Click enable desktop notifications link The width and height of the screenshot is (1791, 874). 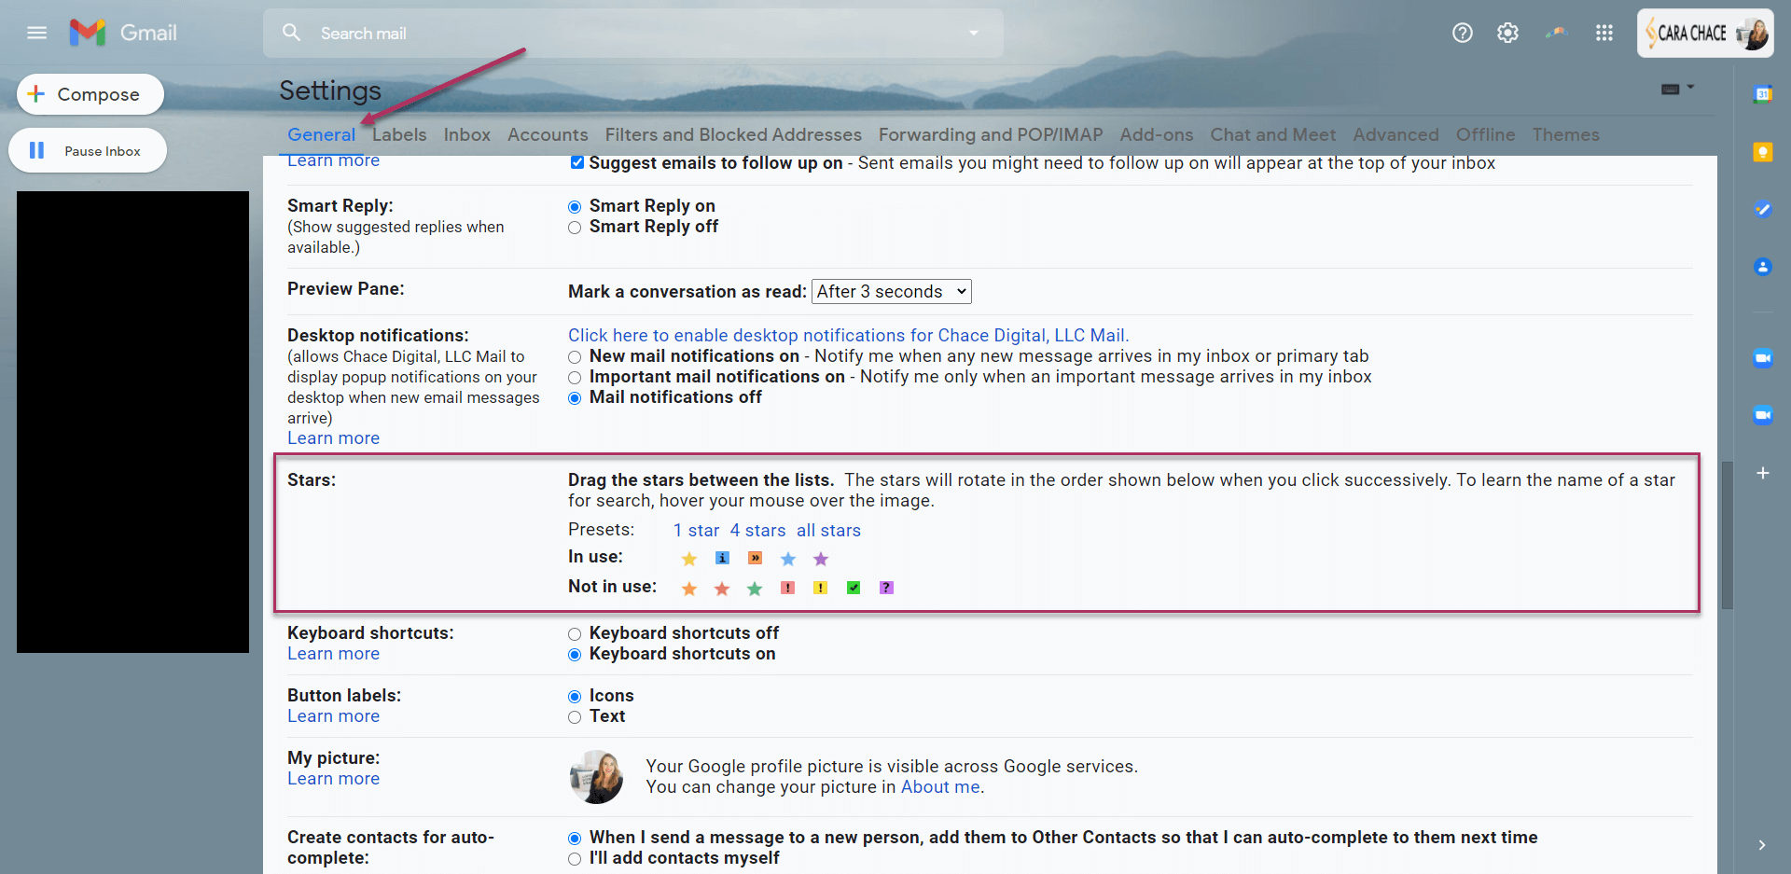pyautogui.click(x=849, y=335)
